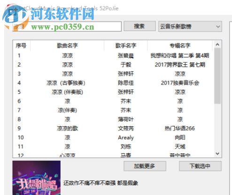The height and width of the screenshot is (195, 232).
Task: Select song 凉凉的歌
Action: (67, 128)
